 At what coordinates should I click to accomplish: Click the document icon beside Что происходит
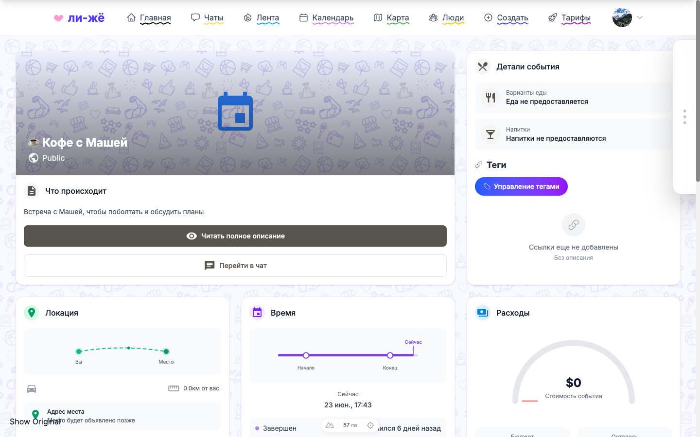[32, 191]
